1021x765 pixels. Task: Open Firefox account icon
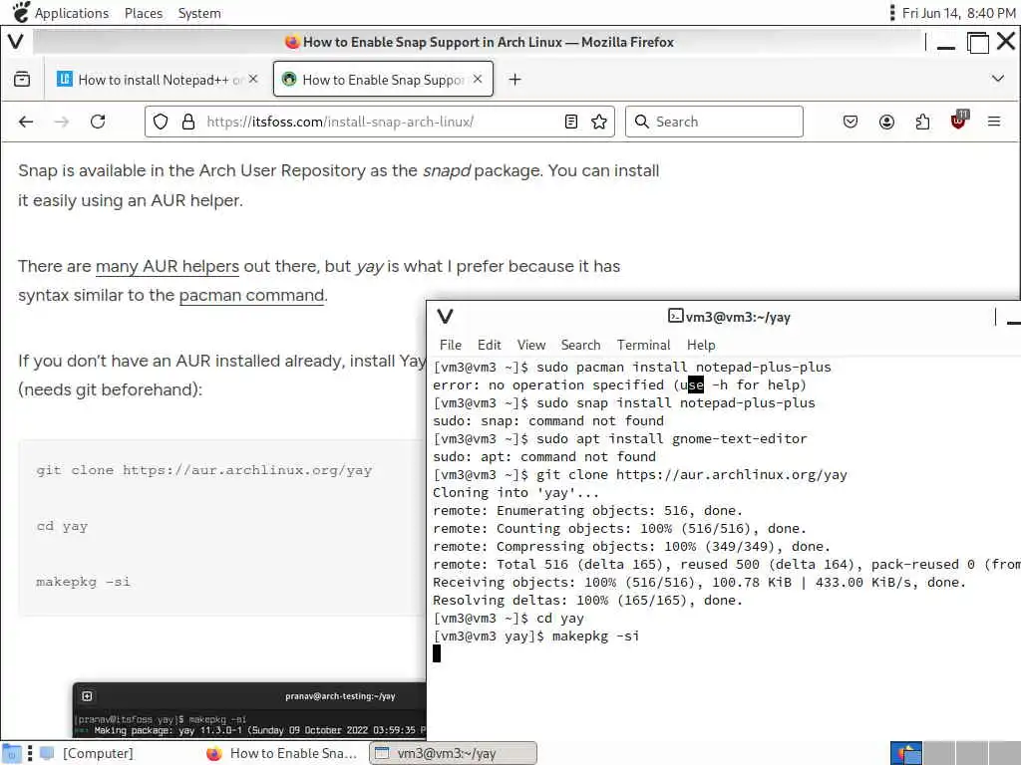(x=886, y=122)
